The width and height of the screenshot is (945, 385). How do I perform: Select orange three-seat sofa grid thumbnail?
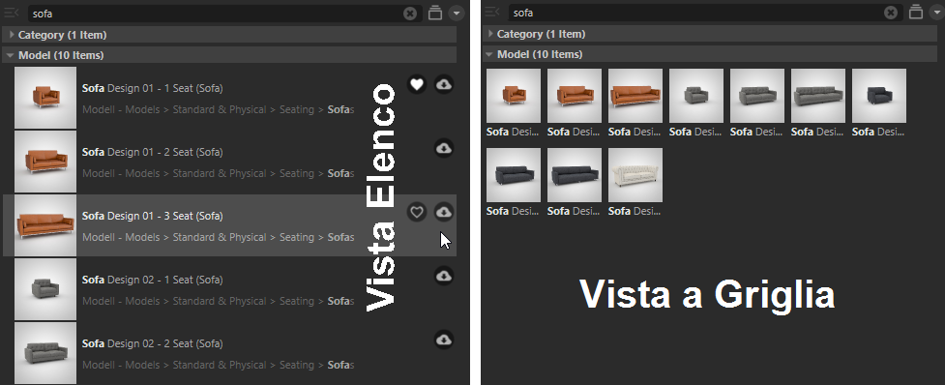[x=635, y=96]
